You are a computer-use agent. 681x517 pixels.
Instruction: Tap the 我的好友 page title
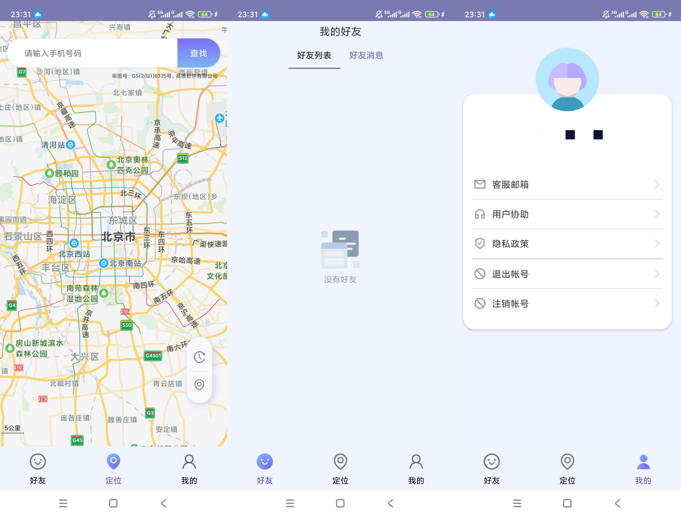(x=340, y=32)
